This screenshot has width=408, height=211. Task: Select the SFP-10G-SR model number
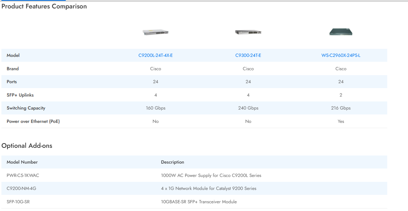tap(18, 202)
